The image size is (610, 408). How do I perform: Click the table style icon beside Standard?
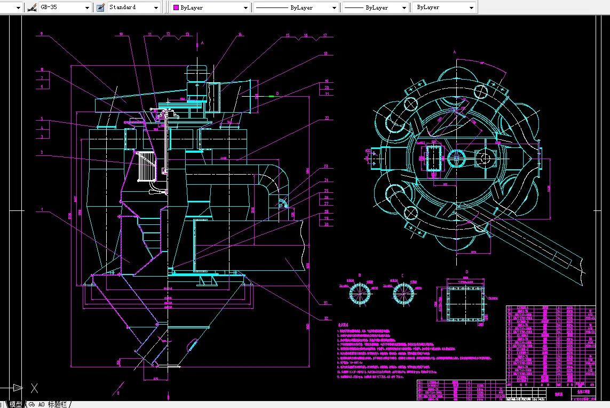[100, 7]
